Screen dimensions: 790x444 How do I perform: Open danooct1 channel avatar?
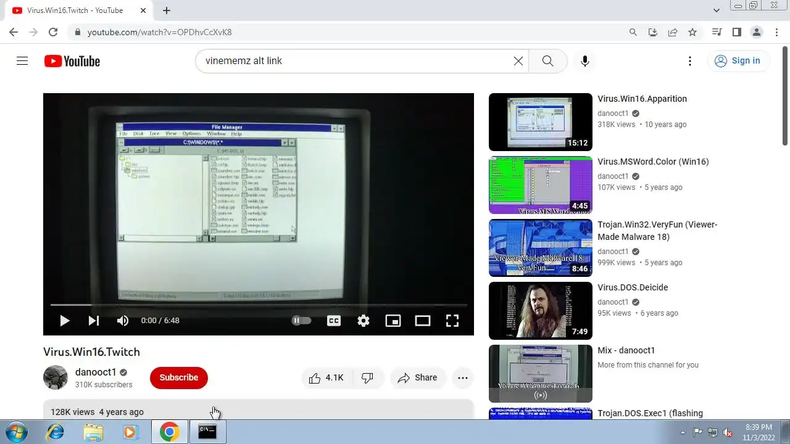tap(56, 377)
